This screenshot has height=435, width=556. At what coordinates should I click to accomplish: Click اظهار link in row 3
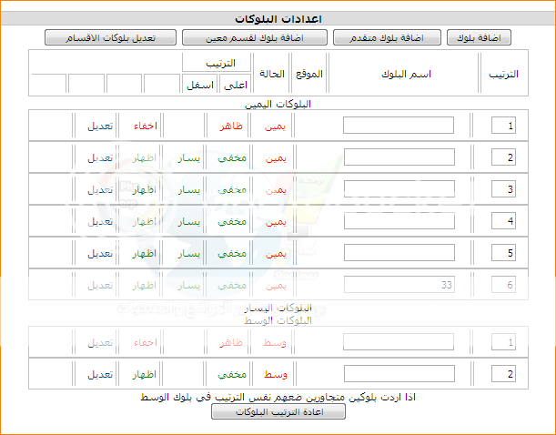click(145, 190)
